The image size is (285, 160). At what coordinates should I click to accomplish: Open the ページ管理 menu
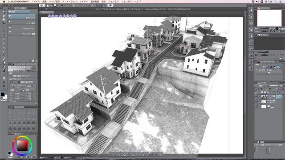pyautogui.click(x=54, y=1)
